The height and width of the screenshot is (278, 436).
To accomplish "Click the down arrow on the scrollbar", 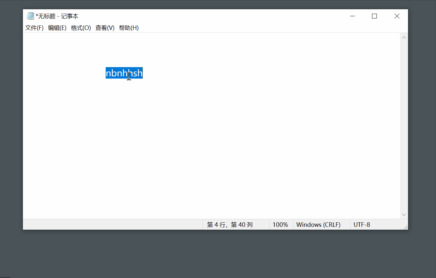I will [x=404, y=214].
